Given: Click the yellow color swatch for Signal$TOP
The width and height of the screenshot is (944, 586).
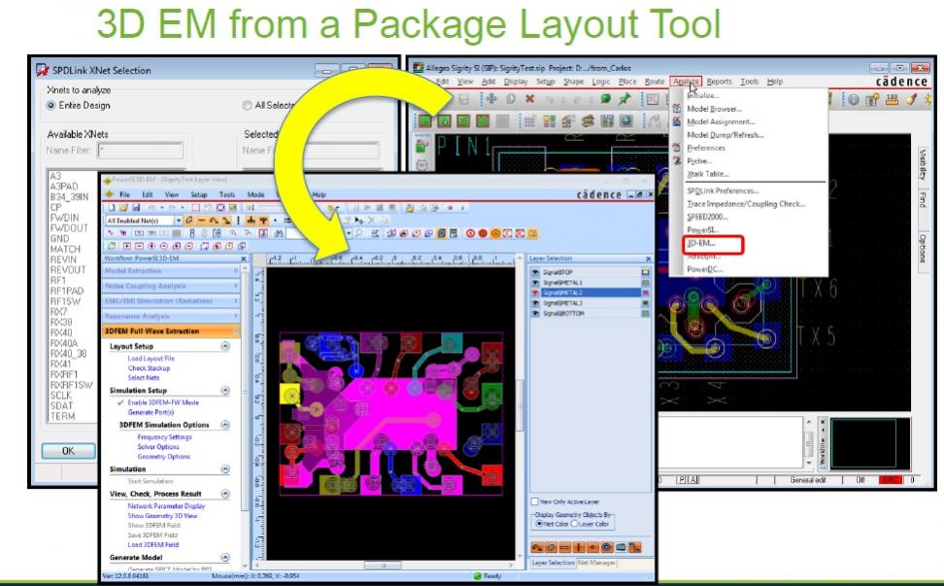Looking at the screenshot, I should point(646,273).
